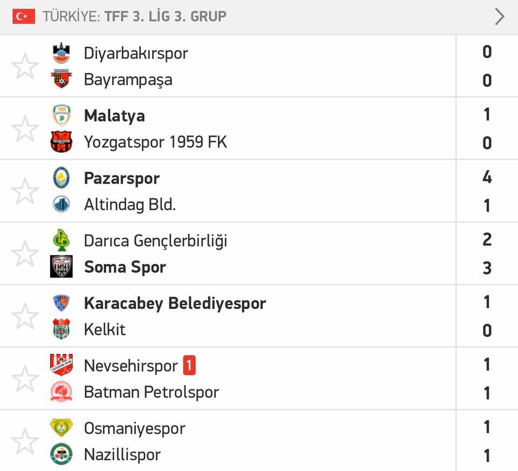Click the Soma Spor club crest

[x=62, y=266]
